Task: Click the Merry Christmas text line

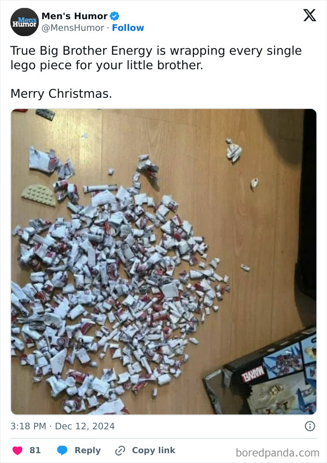Action: click(x=61, y=94)
